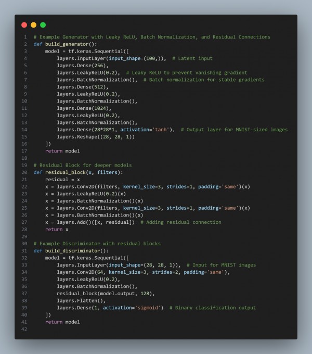Click 'layers.Dense(1024)' text
312x354 pixels.
(83, 108)
